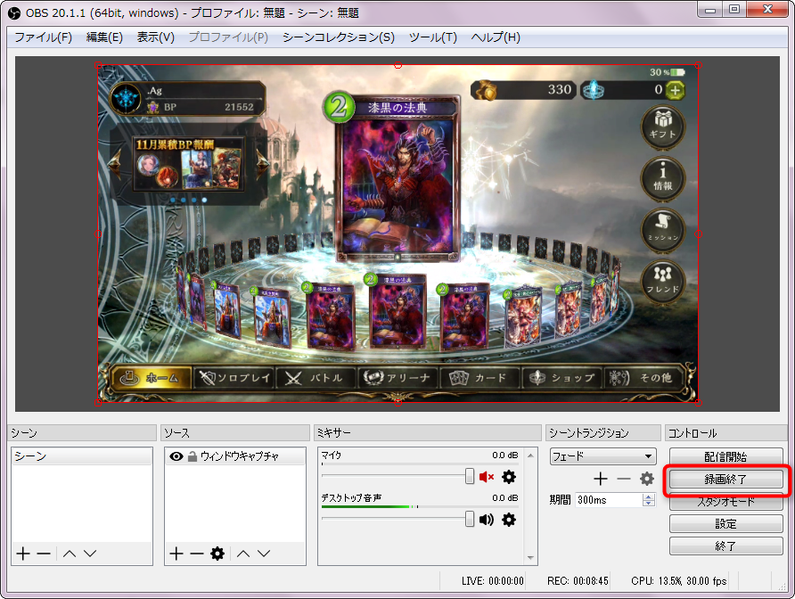Click the LIVE: 00:00:00 status text
795x599 pixels.
click(x=492, y=581)
